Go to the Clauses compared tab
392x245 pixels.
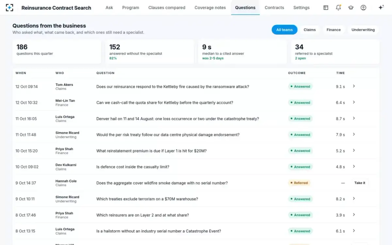click(x=167, y=8)
